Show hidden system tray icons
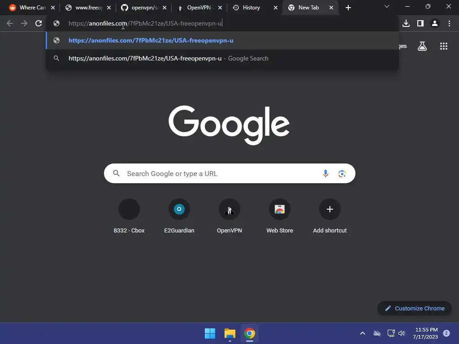Image resolution: width=459 pixels, height=344 pixels. click(x=362, y=333)
